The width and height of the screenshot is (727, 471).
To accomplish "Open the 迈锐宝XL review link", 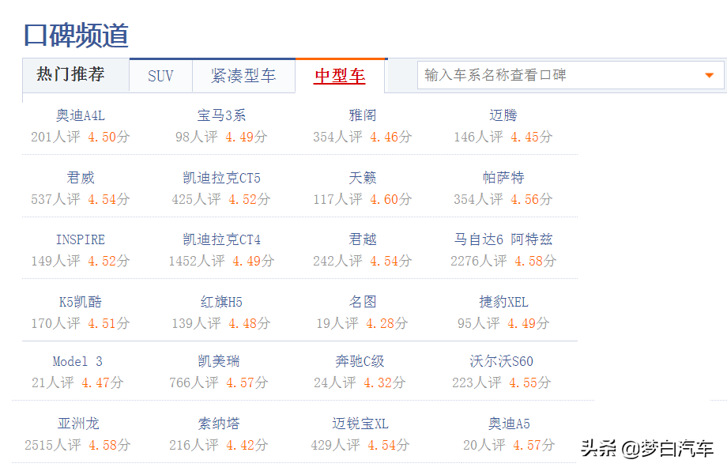I will (x=360, y=424).
